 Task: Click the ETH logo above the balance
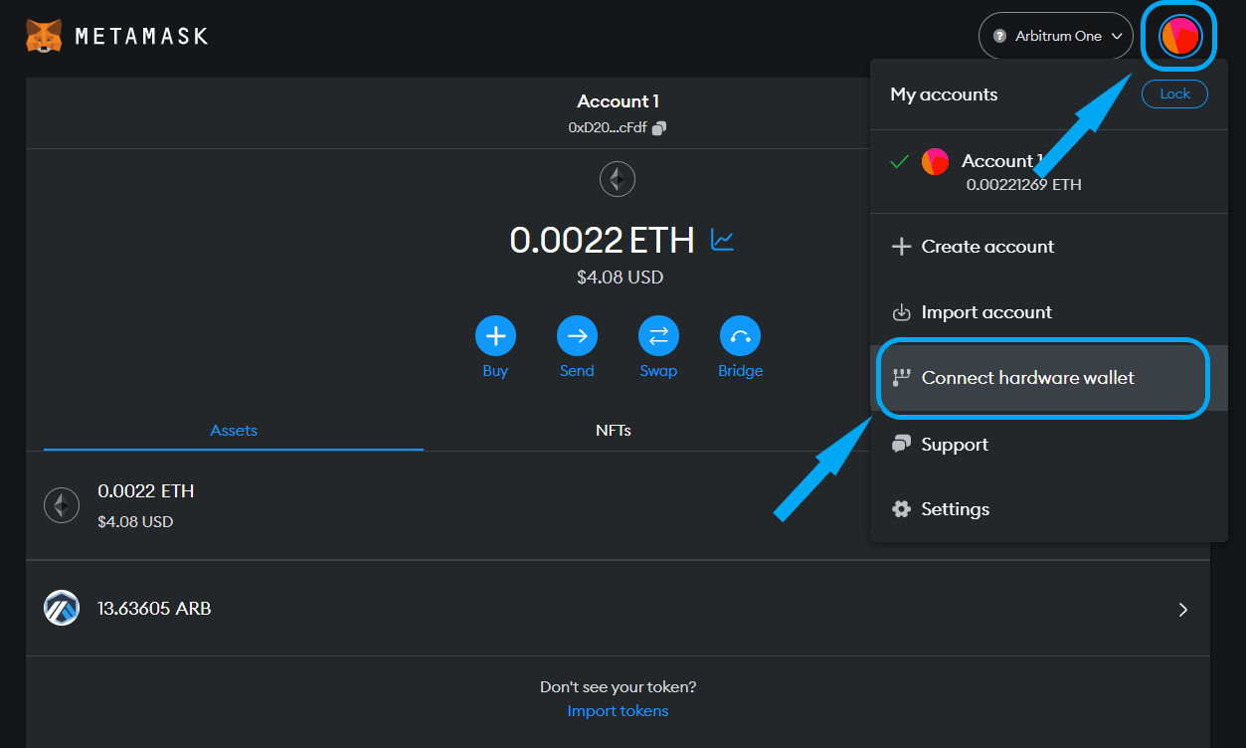click(x=618, y=180)
